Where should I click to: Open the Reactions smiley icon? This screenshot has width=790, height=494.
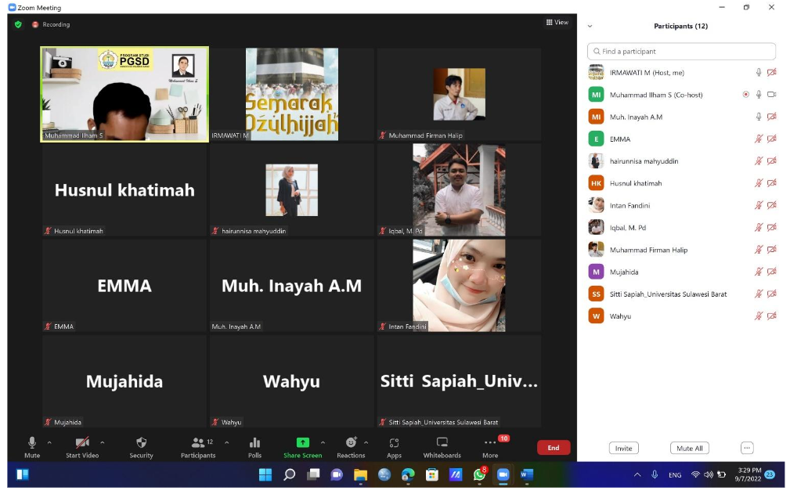352,442
